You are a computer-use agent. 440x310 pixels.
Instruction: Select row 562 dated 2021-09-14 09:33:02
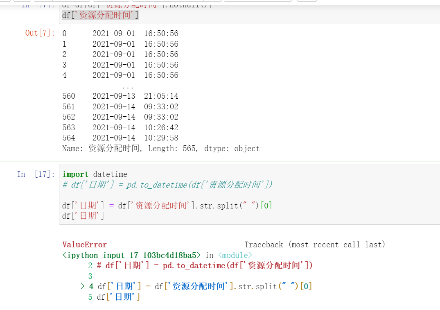coord(120,117)
